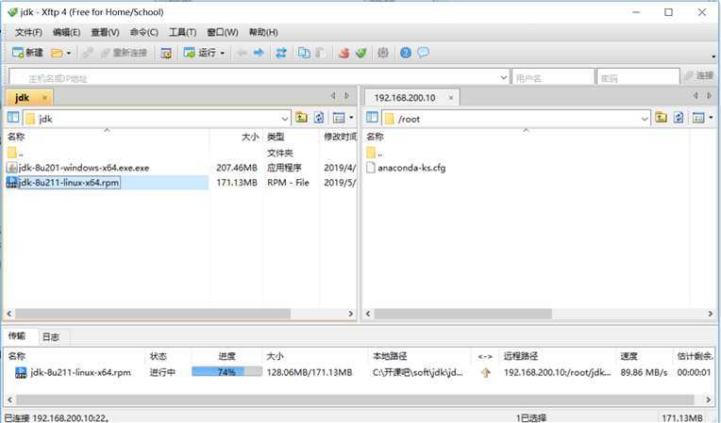Open view mode icon in remote pane

click(x=698, y=118)
